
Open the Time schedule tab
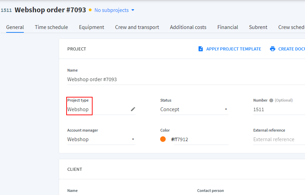pyautogui.click(x=51, y=27)
